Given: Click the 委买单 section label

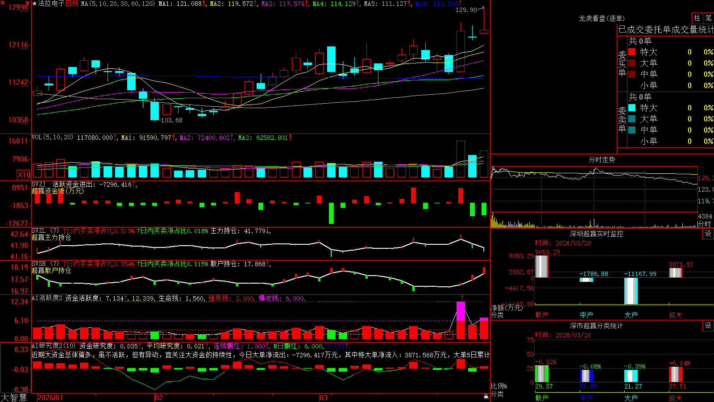Looking at the screenshot, I should coord(622,63).
